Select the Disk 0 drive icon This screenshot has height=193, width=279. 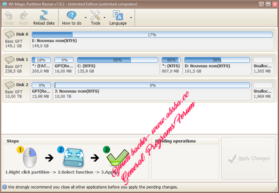tap(10, 35)
